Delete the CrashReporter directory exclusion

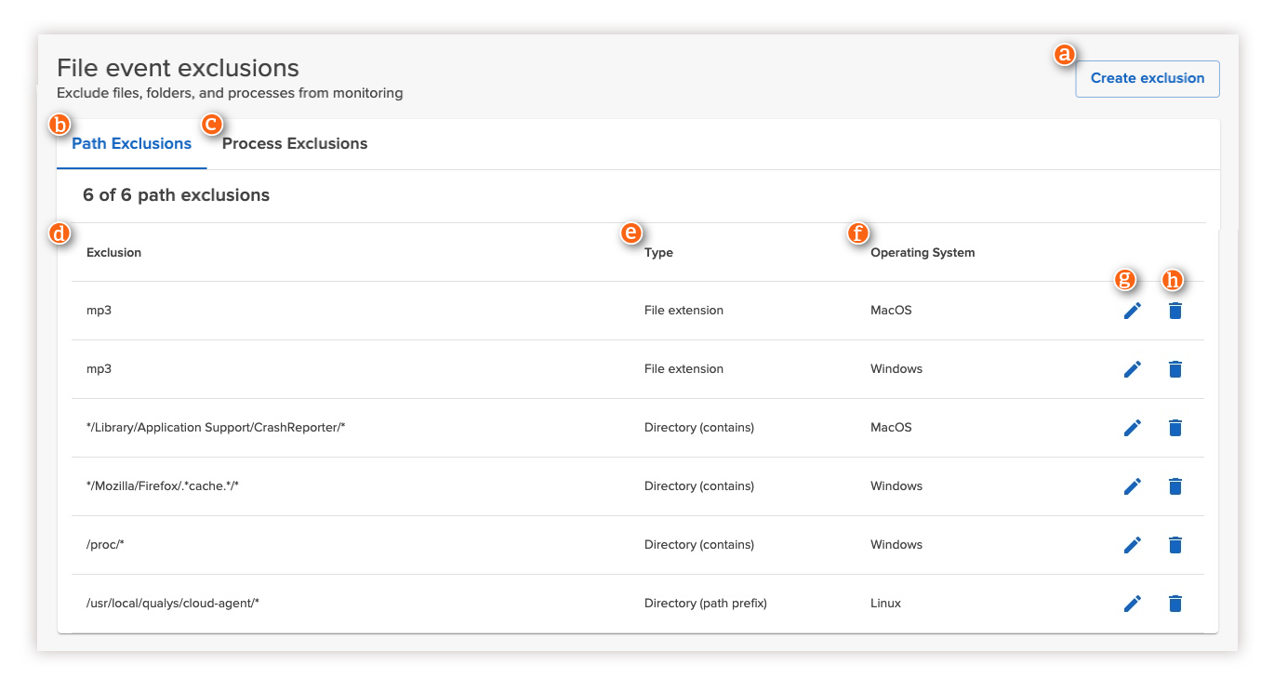1175,428
